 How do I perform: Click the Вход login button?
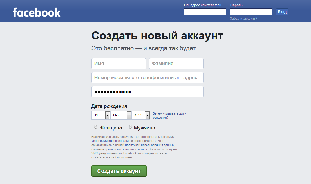(282, 12)
